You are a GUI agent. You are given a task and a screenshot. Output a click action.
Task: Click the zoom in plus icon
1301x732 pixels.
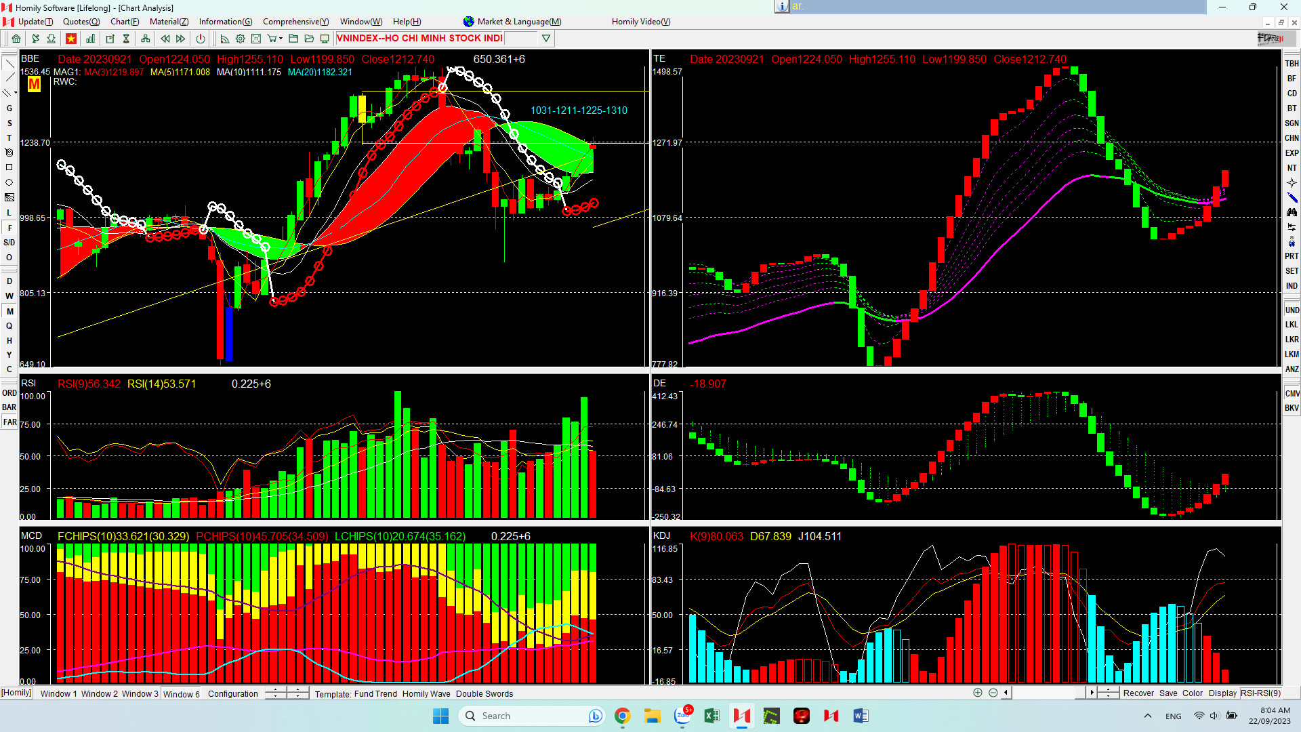(x=977, y=693)
